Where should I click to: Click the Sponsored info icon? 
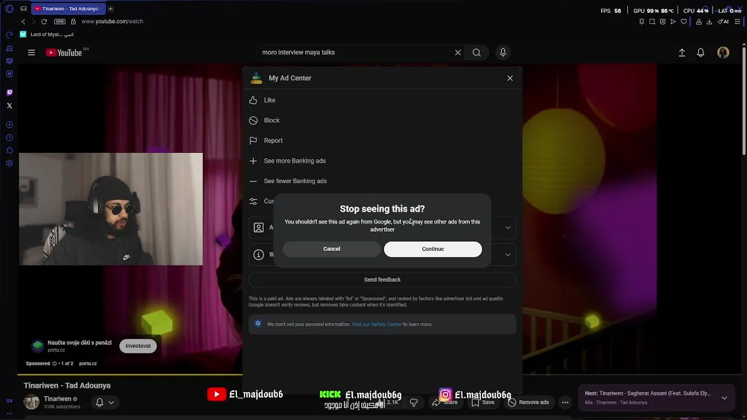tap(54, 363)
